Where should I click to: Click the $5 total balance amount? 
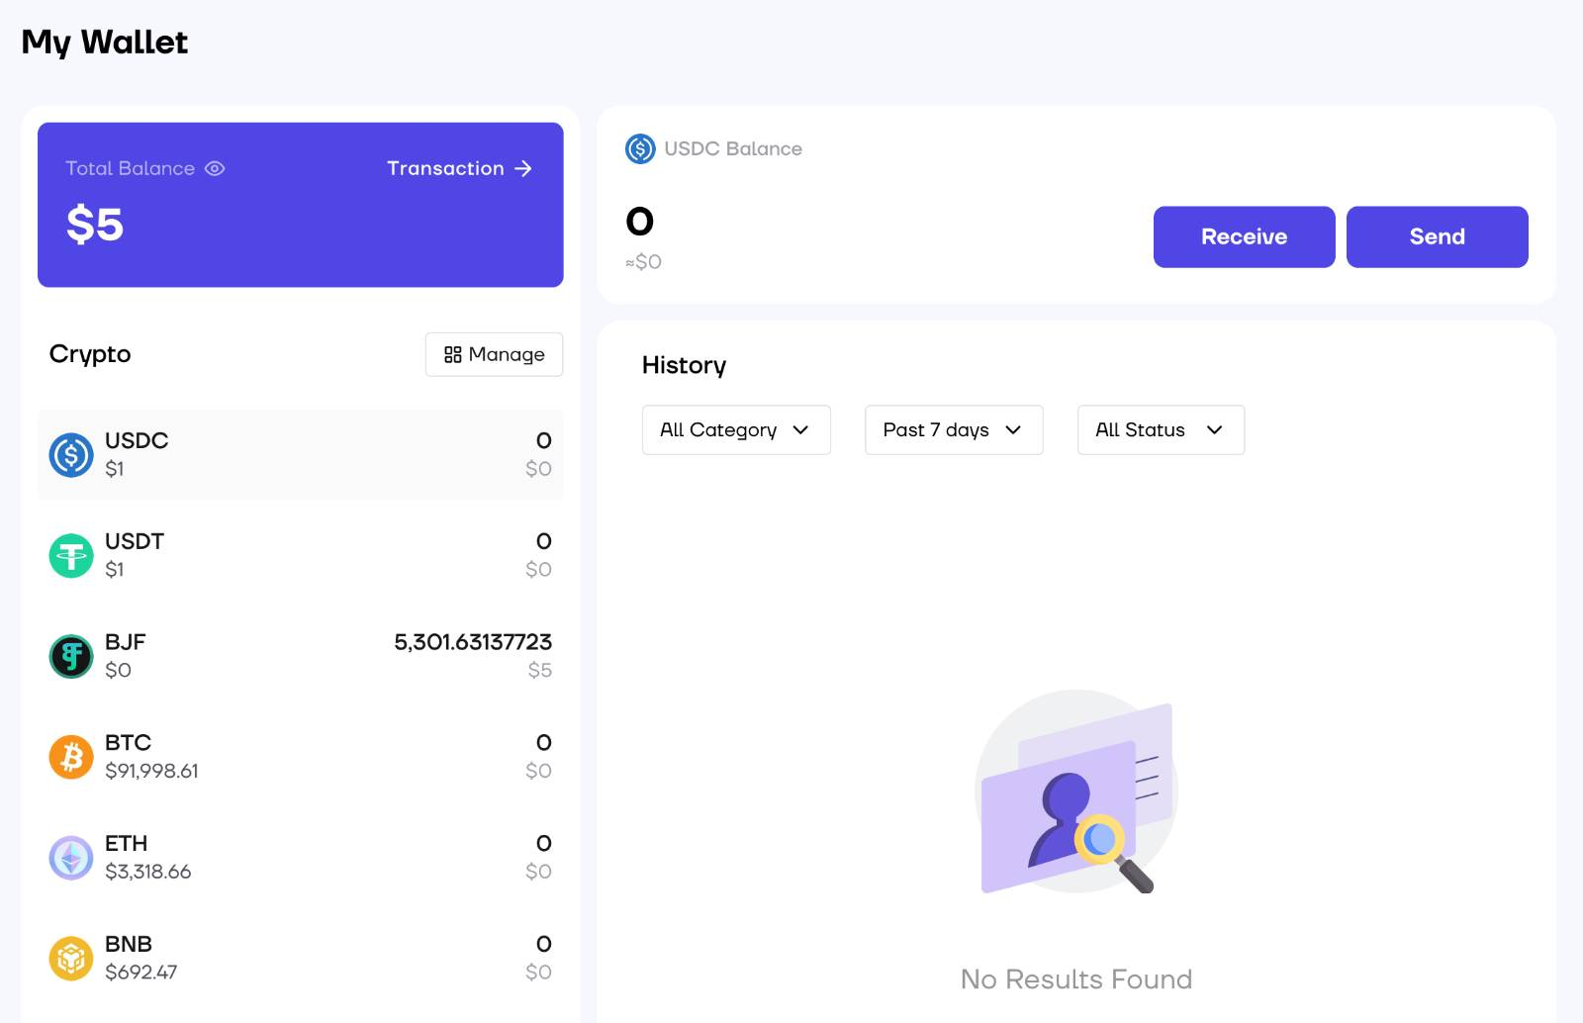coord(95,224)
